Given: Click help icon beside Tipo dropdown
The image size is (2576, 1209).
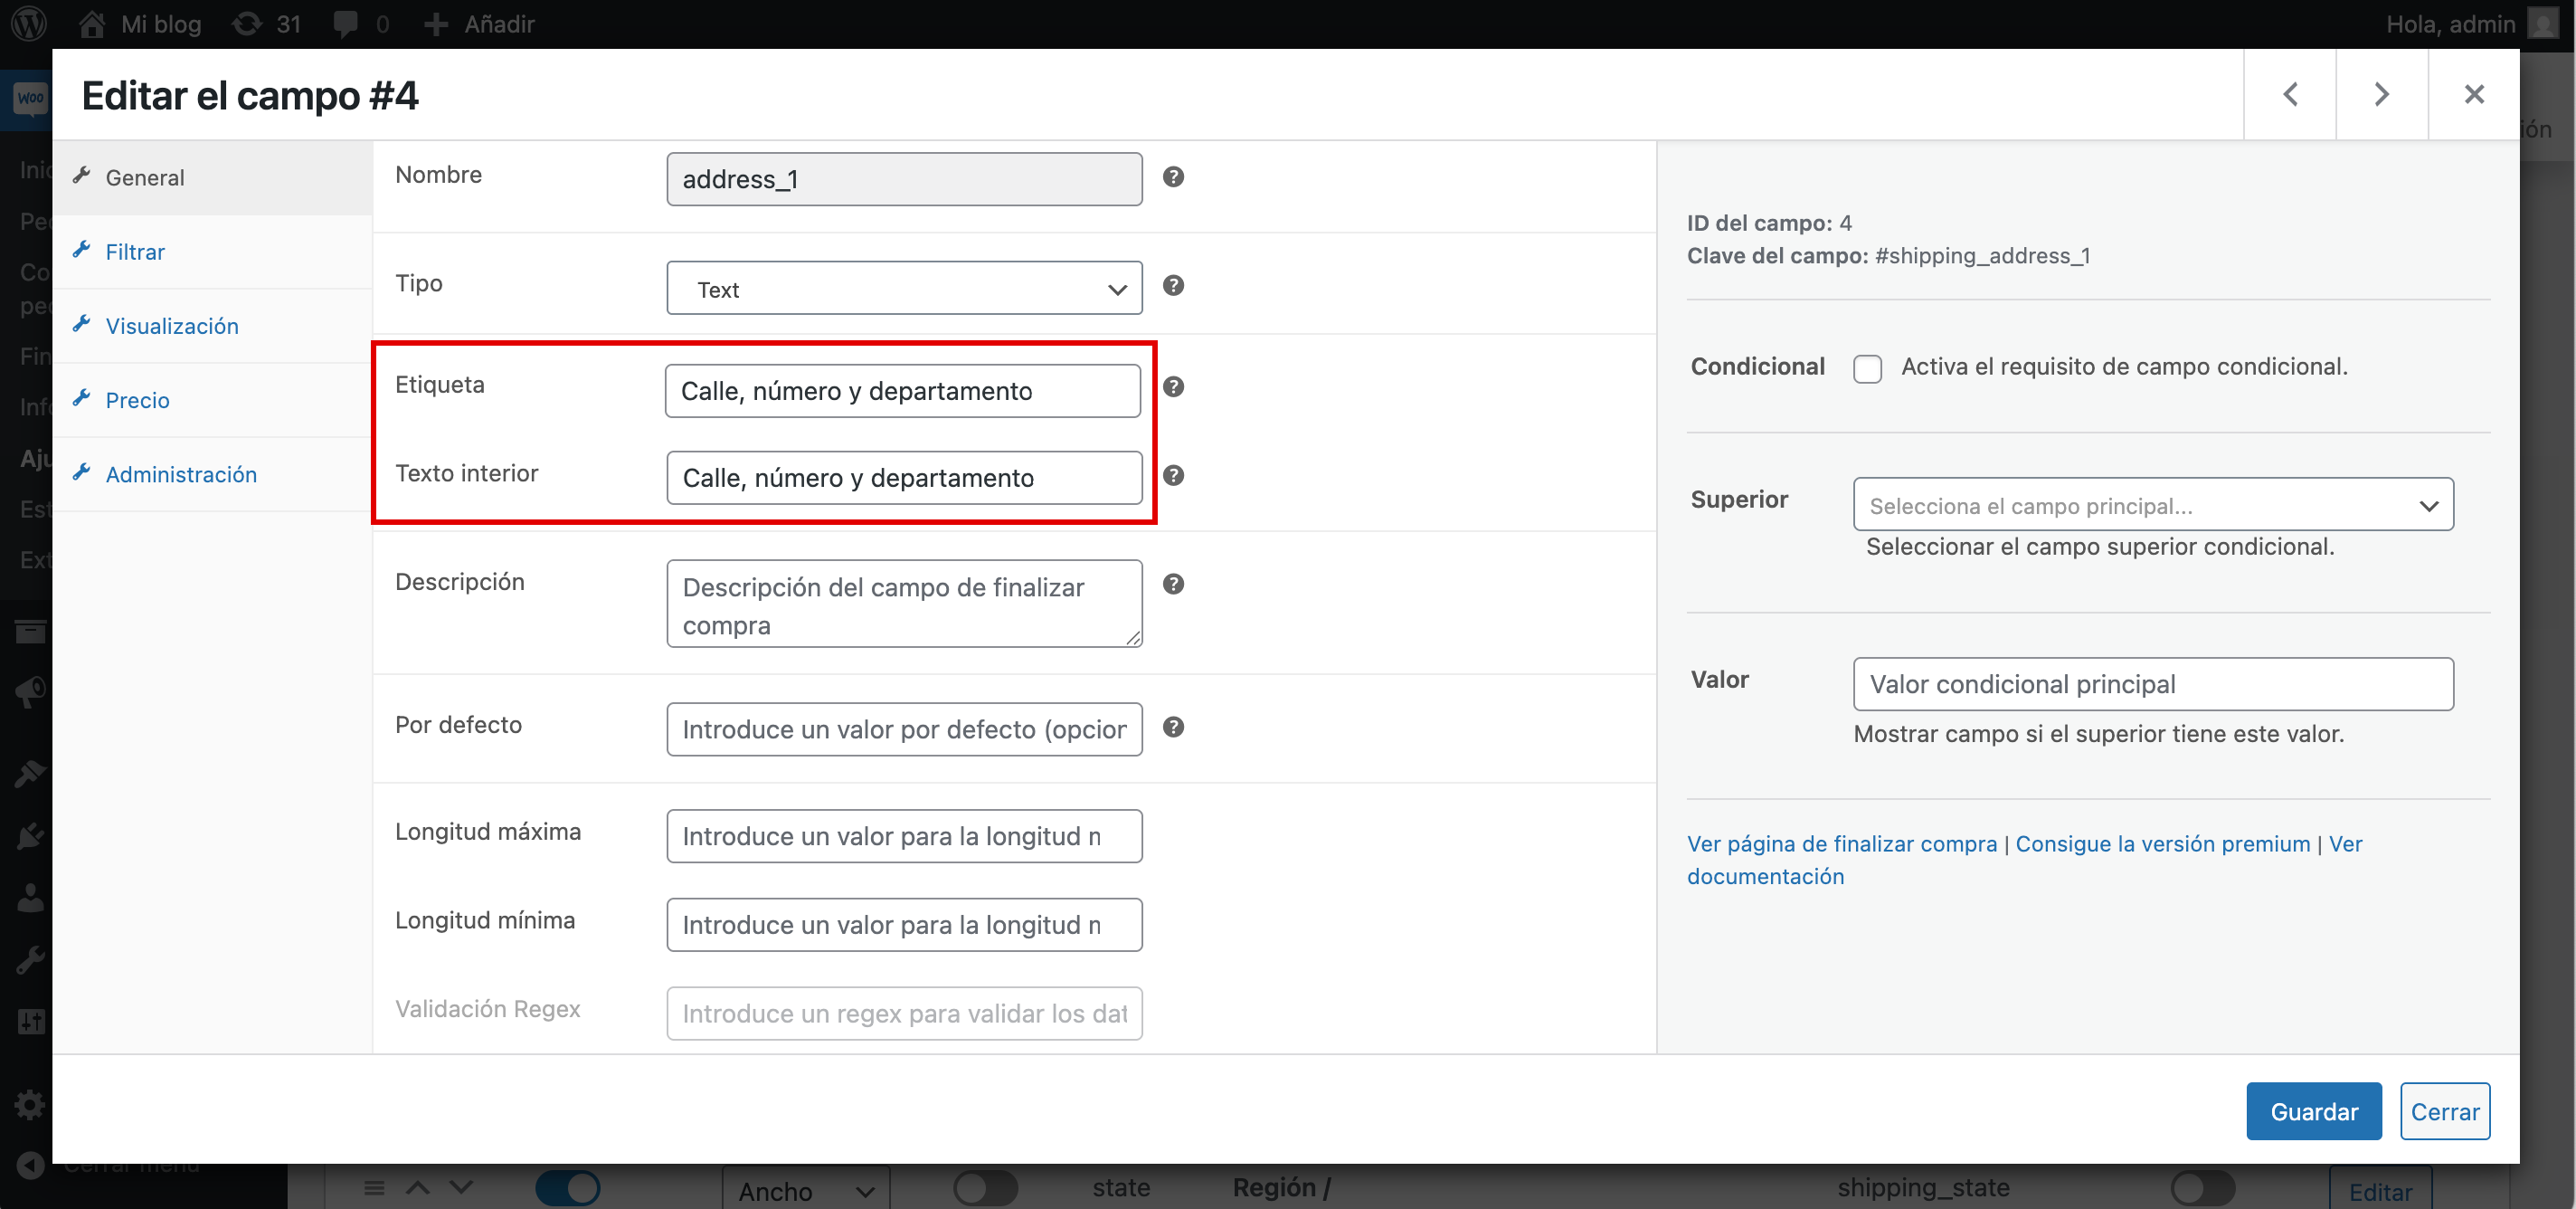Looking at the screenshot, I should [1173, 286].
